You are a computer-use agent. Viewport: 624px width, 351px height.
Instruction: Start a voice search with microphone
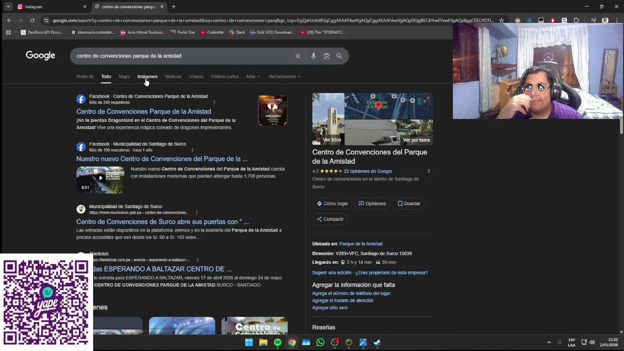tap(313, 56)
